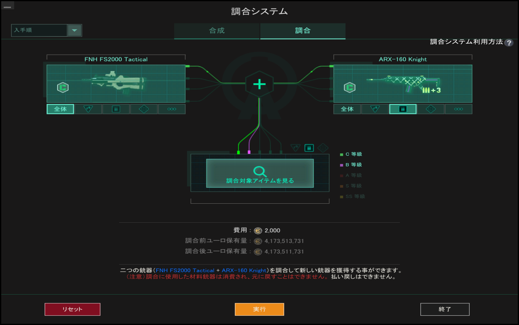Select ammo filter under FNH FS2000 Tactical

[116, 109]
